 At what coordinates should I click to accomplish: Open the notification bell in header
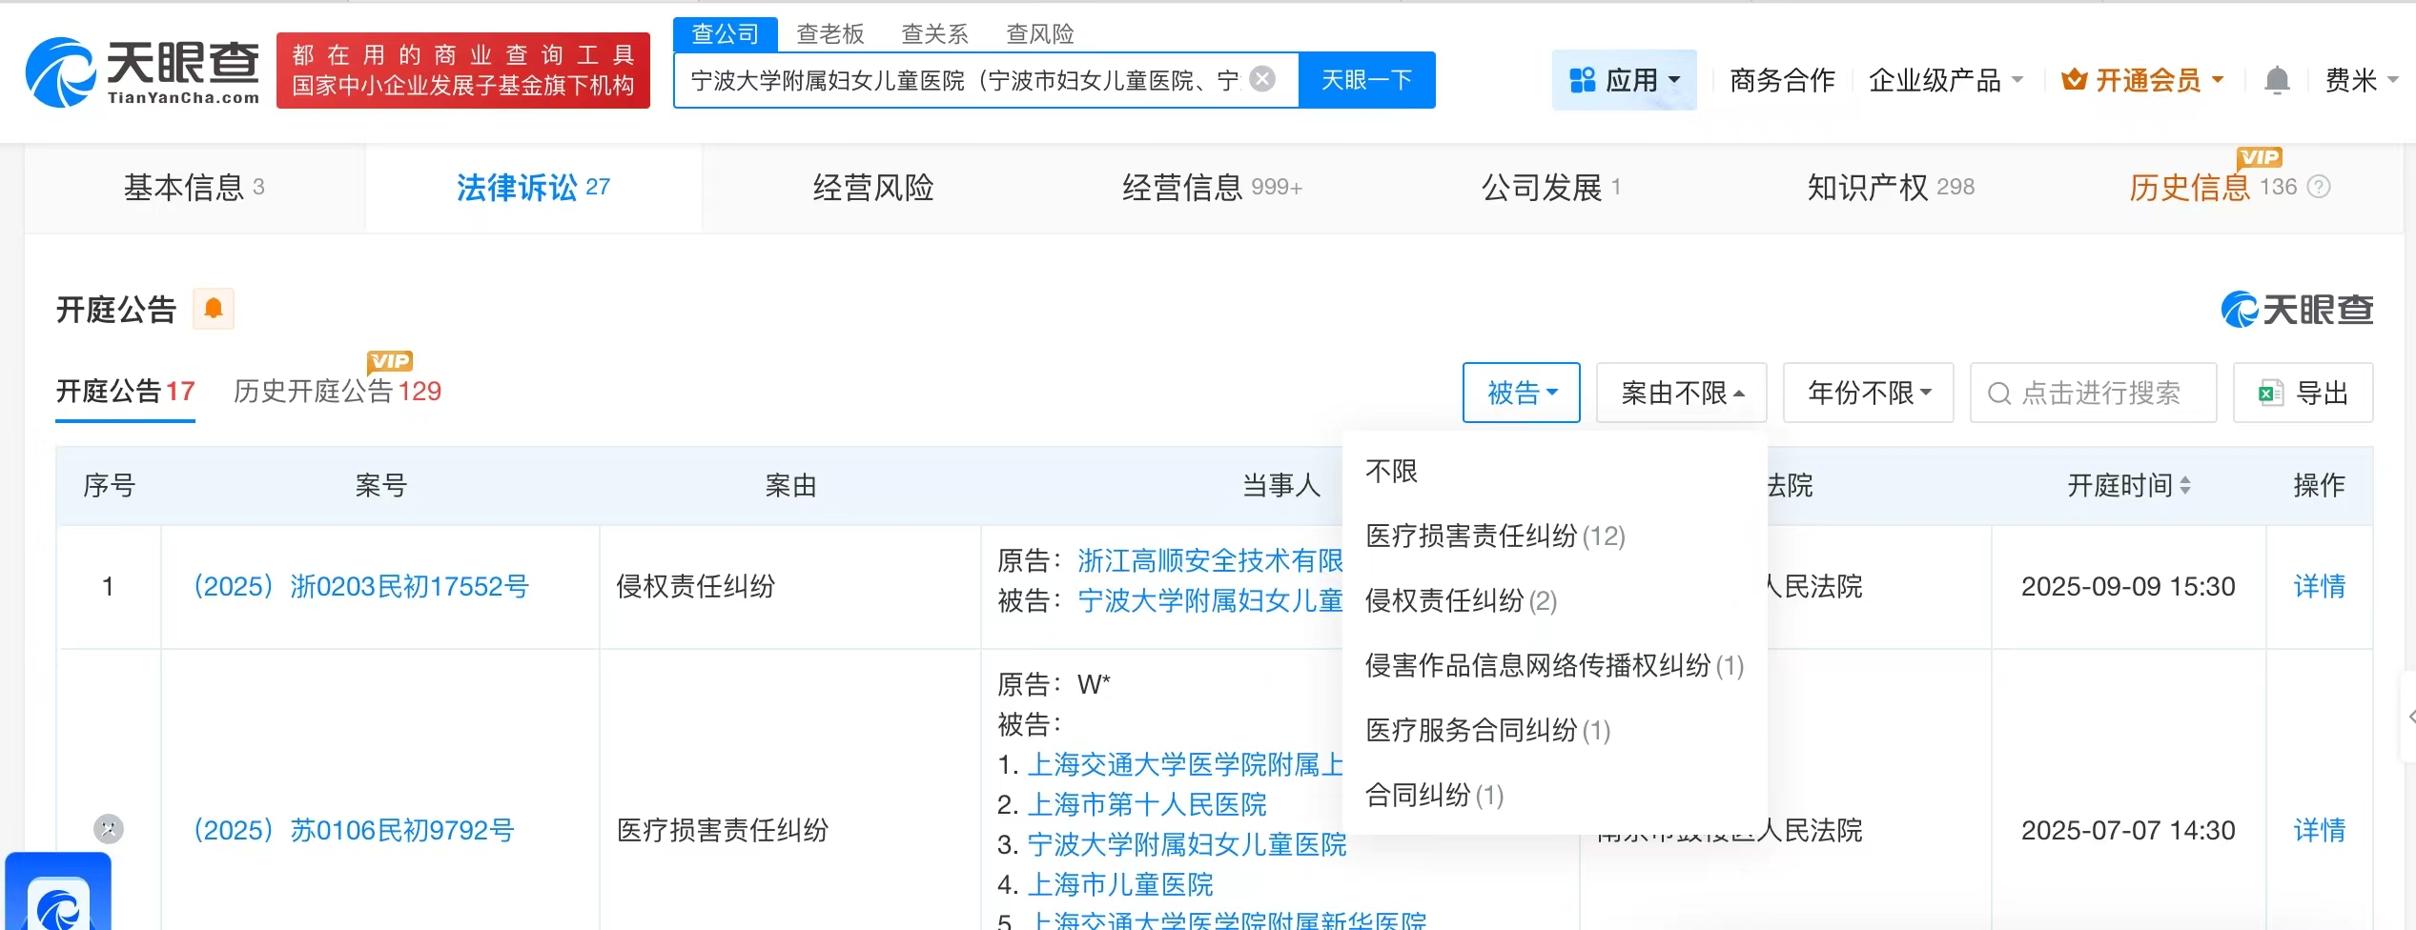[2277, 80]
